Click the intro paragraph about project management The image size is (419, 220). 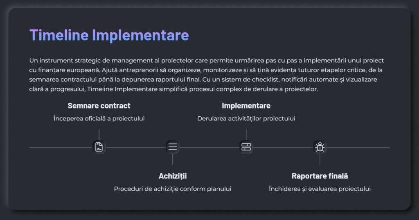[207, 75]
